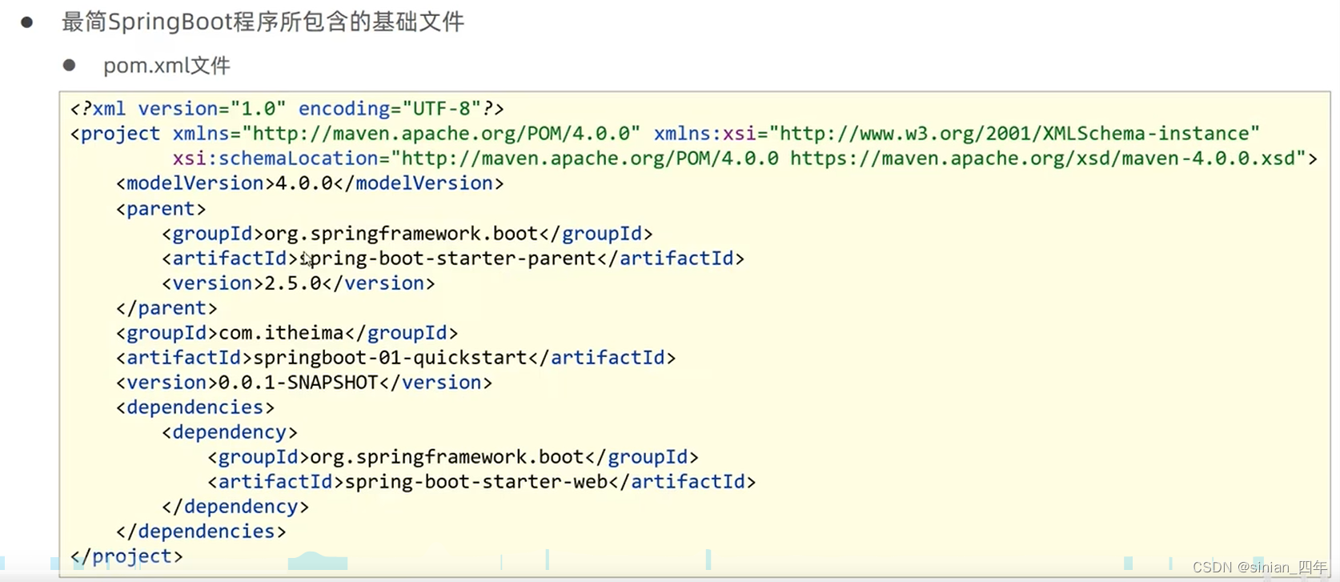Click the closing </dependencies> tag
Viewport: 1340px width, 582px height.
201,532
